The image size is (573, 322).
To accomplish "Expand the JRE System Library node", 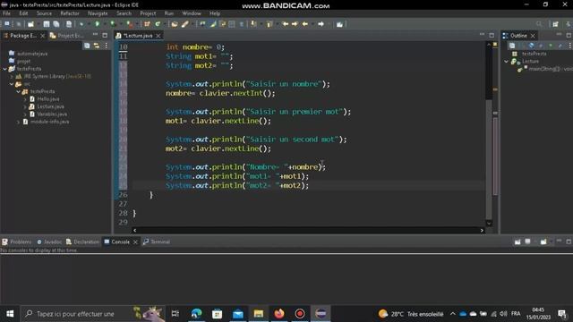I will click(12, 76).
